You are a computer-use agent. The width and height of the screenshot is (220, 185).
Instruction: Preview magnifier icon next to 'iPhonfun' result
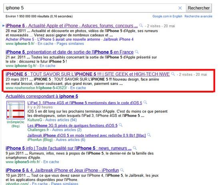122,170
